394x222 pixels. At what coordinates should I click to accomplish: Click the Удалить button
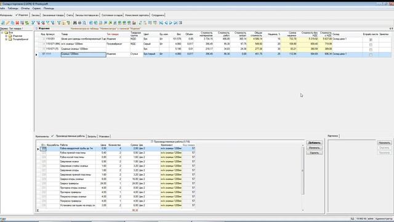click(314, 153)
